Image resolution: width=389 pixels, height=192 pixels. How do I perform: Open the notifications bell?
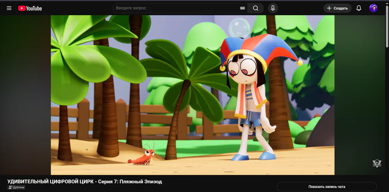359,8
